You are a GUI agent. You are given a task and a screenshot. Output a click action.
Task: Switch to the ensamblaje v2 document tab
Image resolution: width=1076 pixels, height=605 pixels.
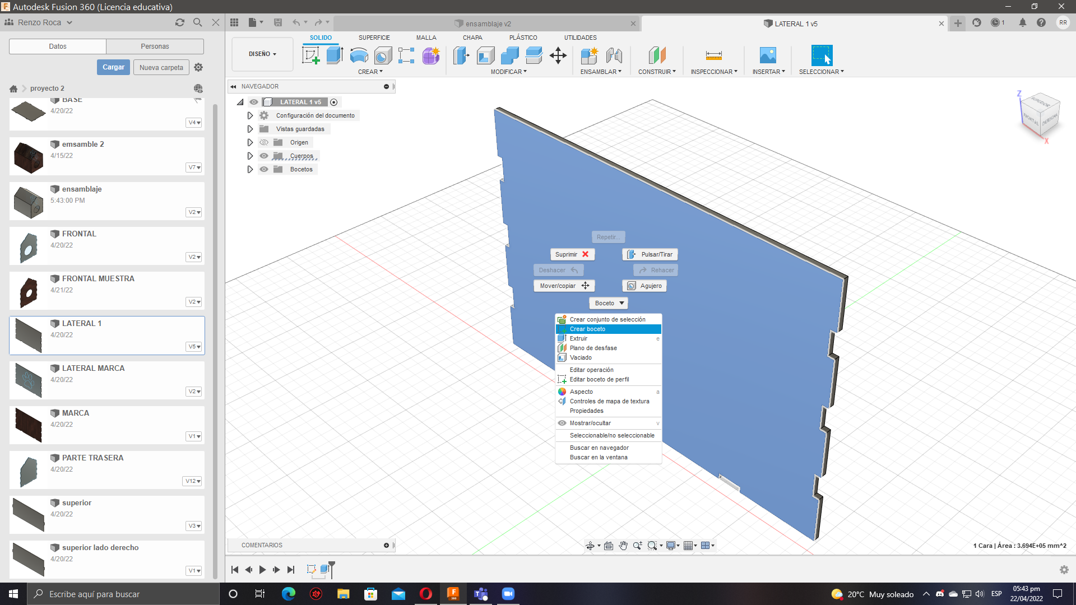[x=488, y=24]
